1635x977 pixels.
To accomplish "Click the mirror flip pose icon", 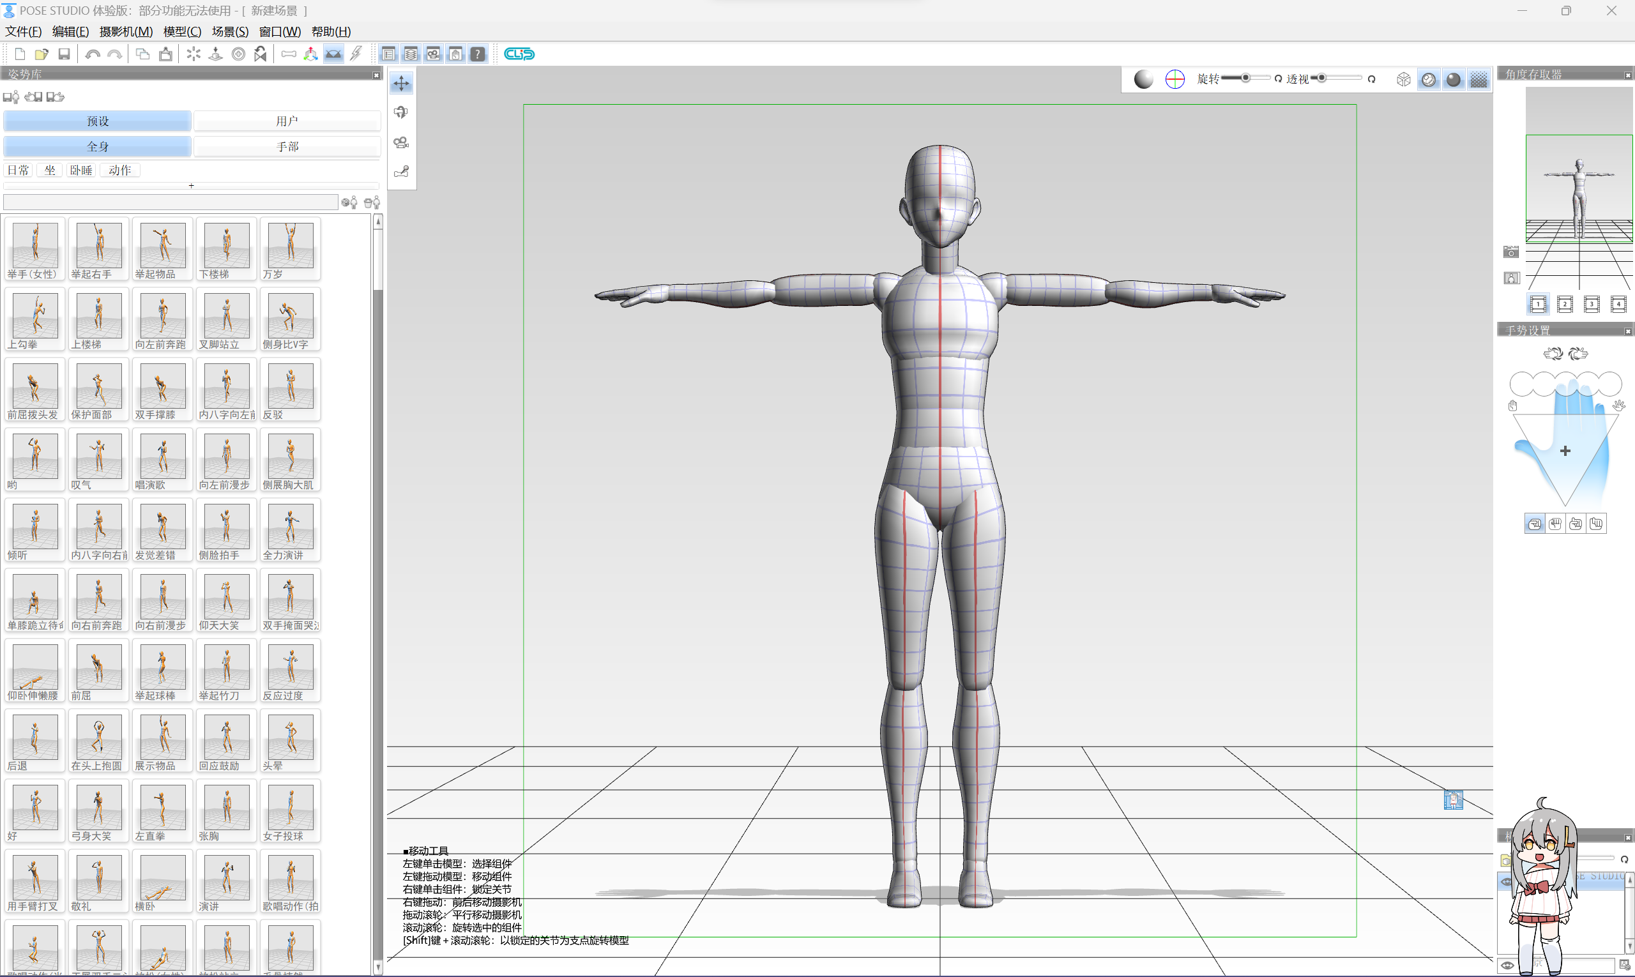I will pyautogui.click(x=261, y=54).
